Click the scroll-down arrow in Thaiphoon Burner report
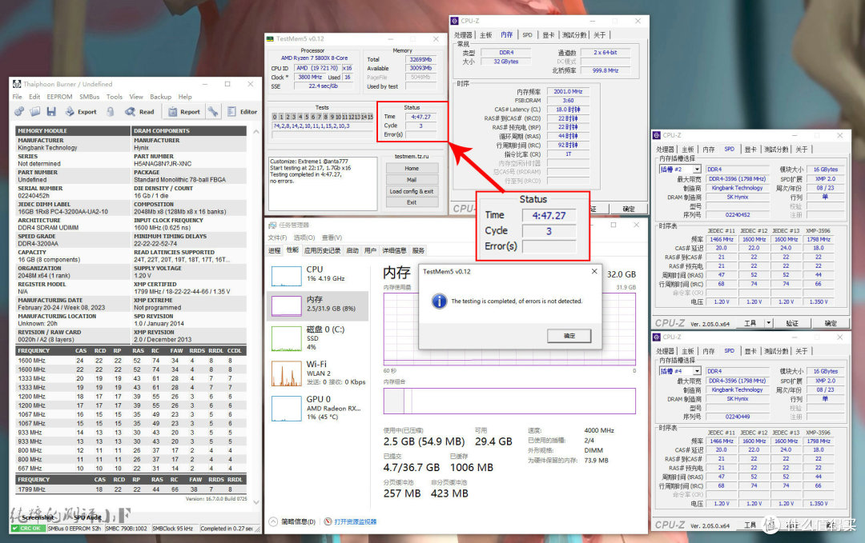 coord(256,501)
